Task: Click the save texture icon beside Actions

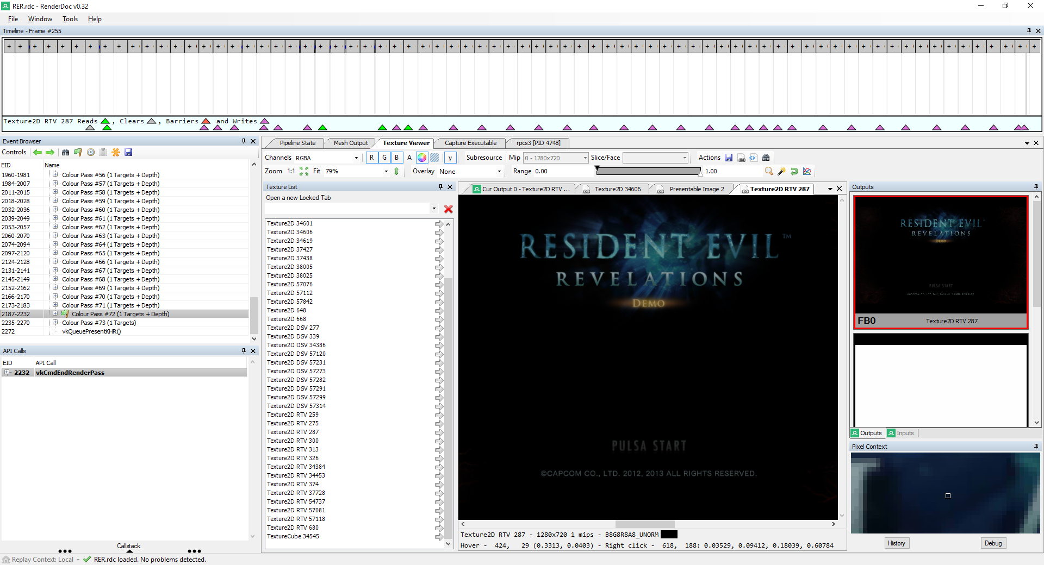Action: pos(729,158)
